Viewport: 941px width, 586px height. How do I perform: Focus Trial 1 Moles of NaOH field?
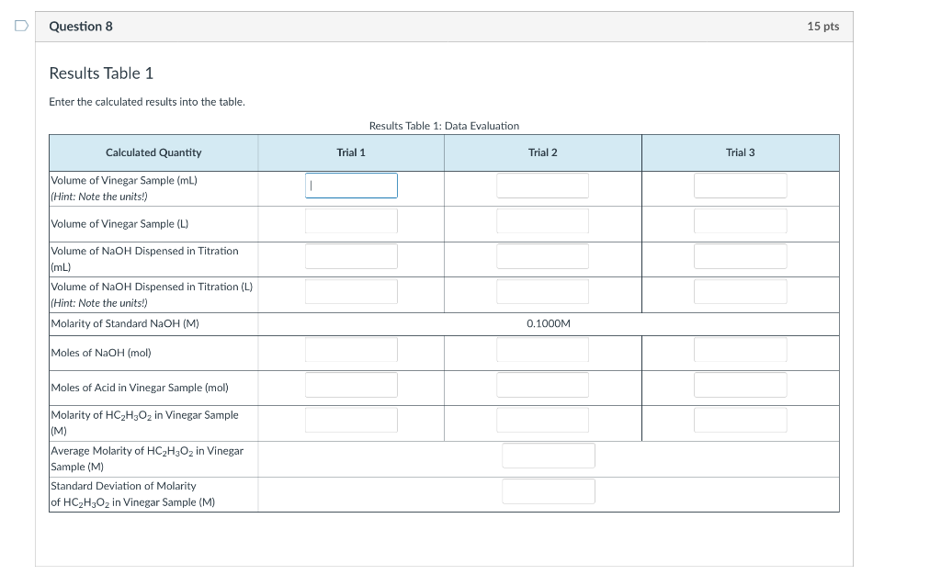[351, 350]
